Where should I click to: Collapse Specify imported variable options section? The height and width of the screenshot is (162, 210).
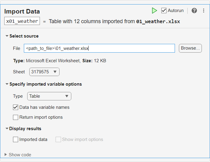click(7, 84)
